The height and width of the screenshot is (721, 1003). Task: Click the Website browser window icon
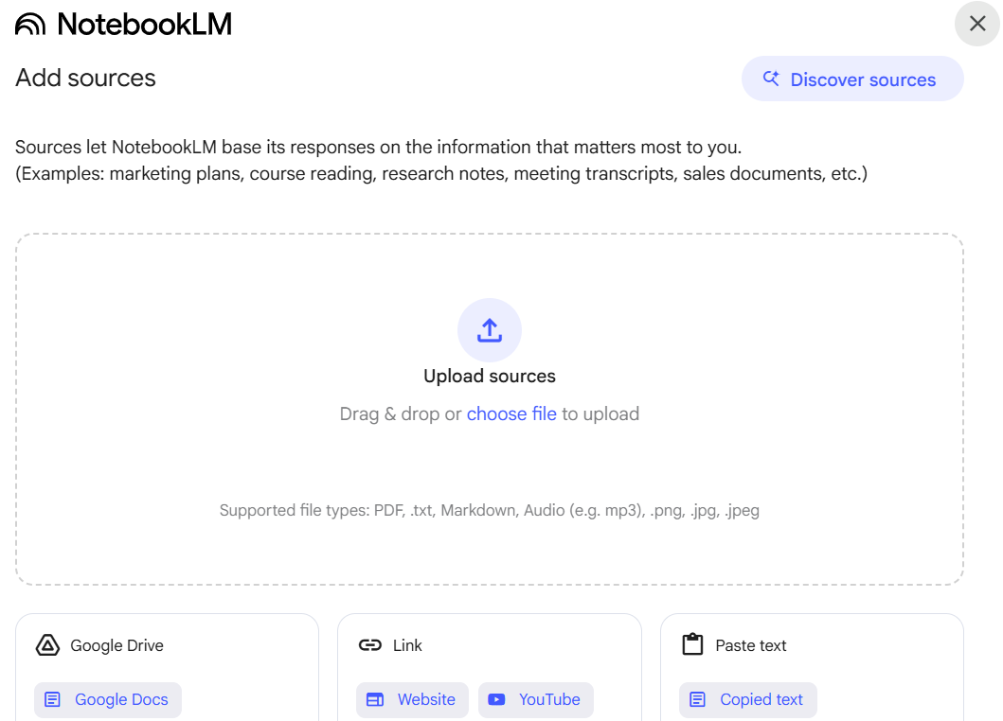click(x=375, y=699)
